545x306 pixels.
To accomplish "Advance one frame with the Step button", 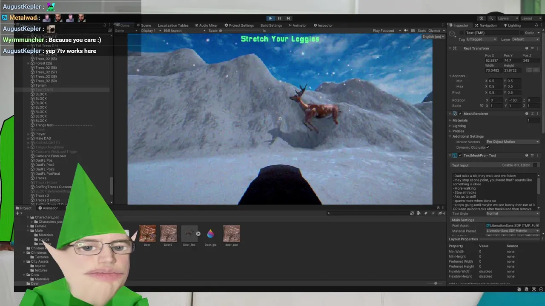I will point(288,18).
